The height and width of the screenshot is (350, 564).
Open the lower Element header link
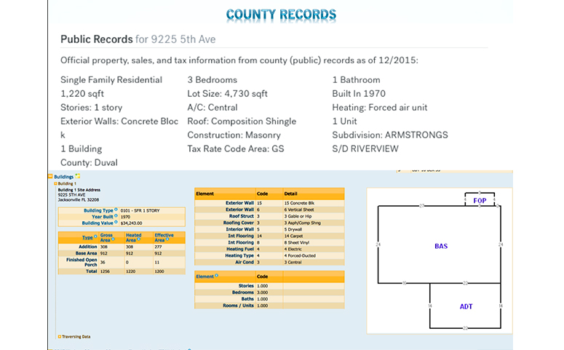point(205,277)
